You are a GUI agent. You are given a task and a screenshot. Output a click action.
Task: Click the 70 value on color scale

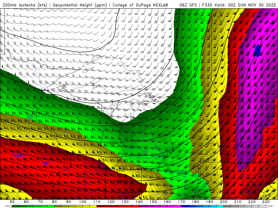click(40, 202)
